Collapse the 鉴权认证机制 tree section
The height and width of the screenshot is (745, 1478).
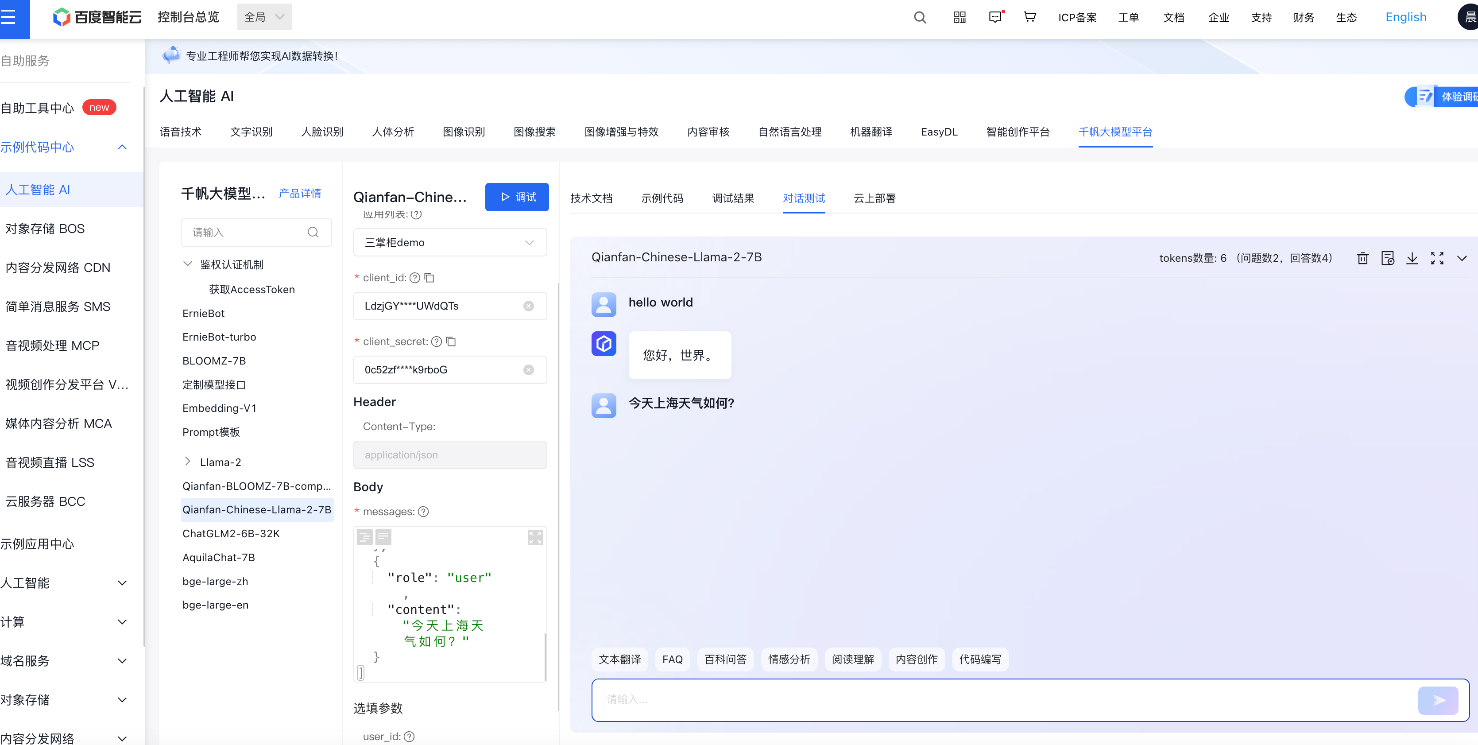[188, 264]
